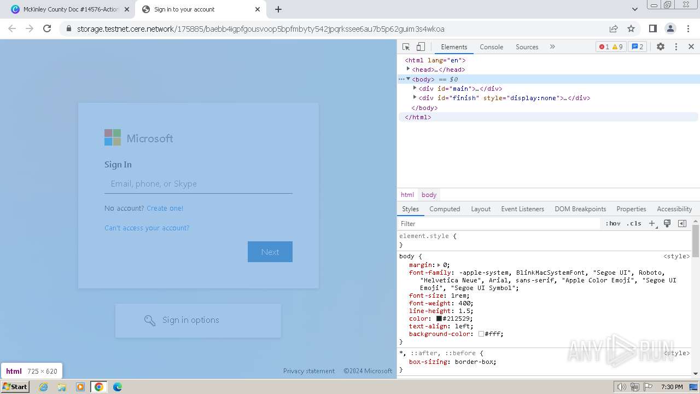Open File Explorer from taskbar
This screenshot has width=700, height=394.
[62, 387]
